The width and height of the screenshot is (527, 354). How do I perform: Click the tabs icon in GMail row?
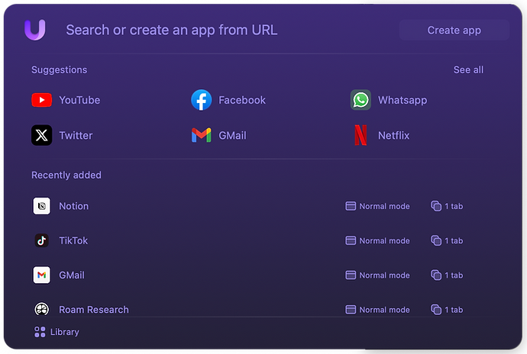pos(436,275)
